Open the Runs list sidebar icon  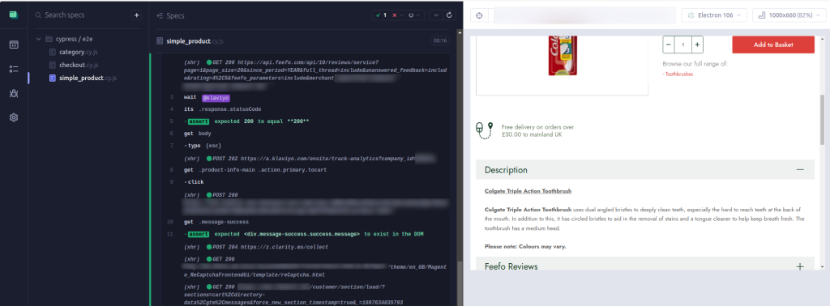tap(14, 69)
